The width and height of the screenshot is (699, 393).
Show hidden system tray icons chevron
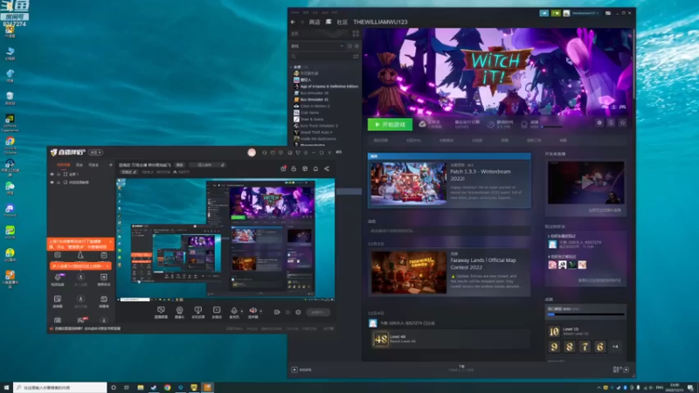click(x=599, y=388)
